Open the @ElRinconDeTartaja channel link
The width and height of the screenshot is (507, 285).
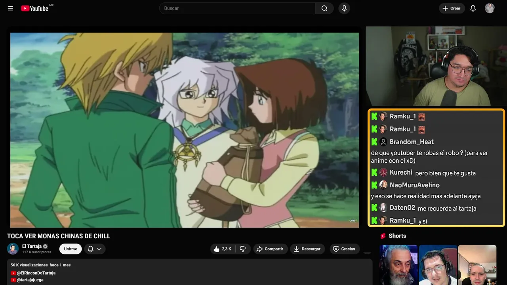[36, 273]
